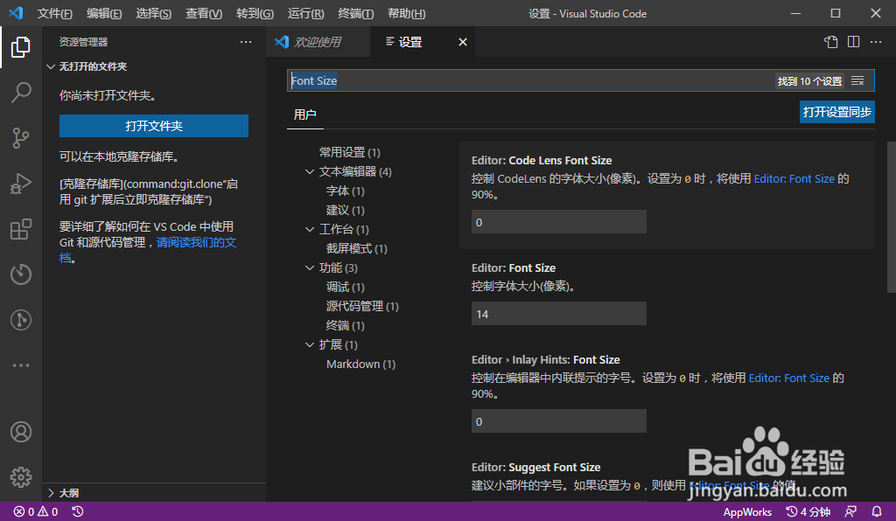This screenshot has height=521, width=896.
Task: Select 截屏模式 (1) in settings tree
Action: click(357, 248)
